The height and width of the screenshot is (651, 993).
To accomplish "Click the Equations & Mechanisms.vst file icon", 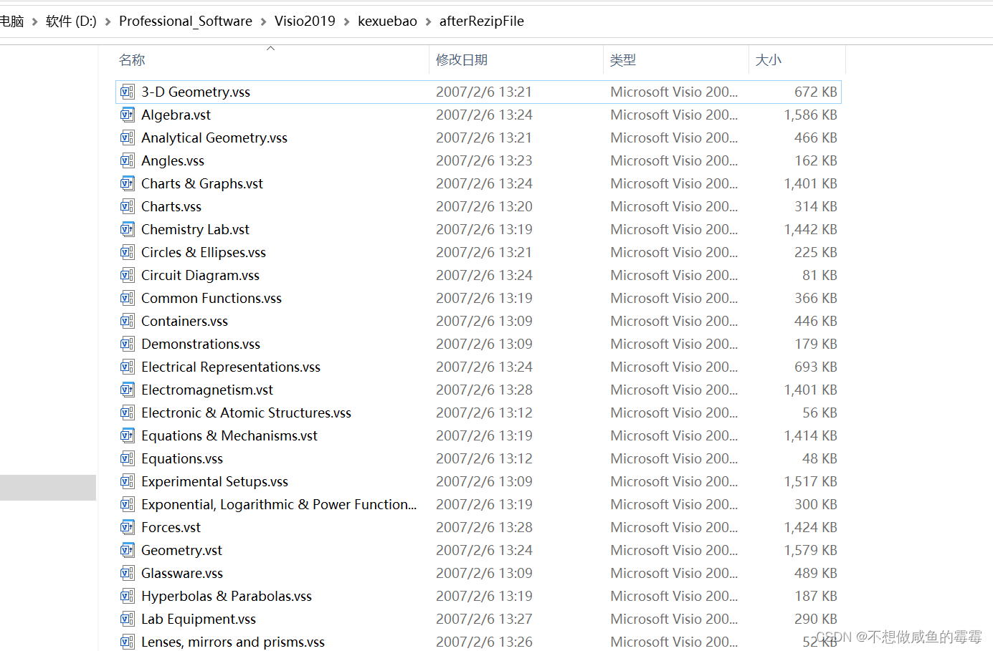I will click(x=127, y=435).
